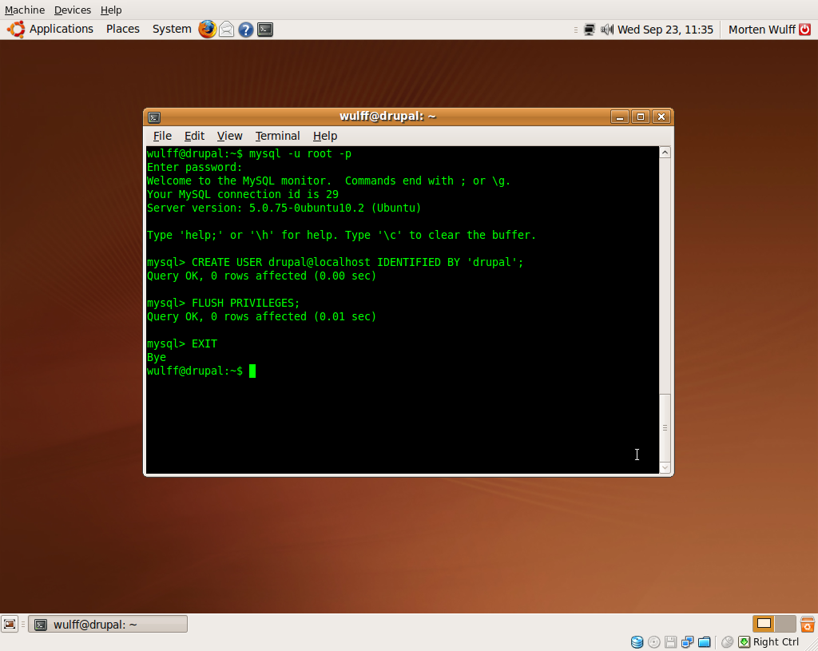Image resolution: width=818 pixels, height=651 pixels.
Task: Open VirtualBox Devices menu
Action: (x=73, y=10)
